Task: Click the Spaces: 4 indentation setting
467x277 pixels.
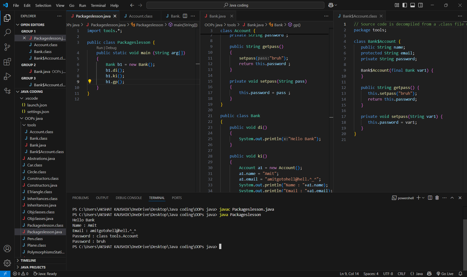Action: point(371,274)
